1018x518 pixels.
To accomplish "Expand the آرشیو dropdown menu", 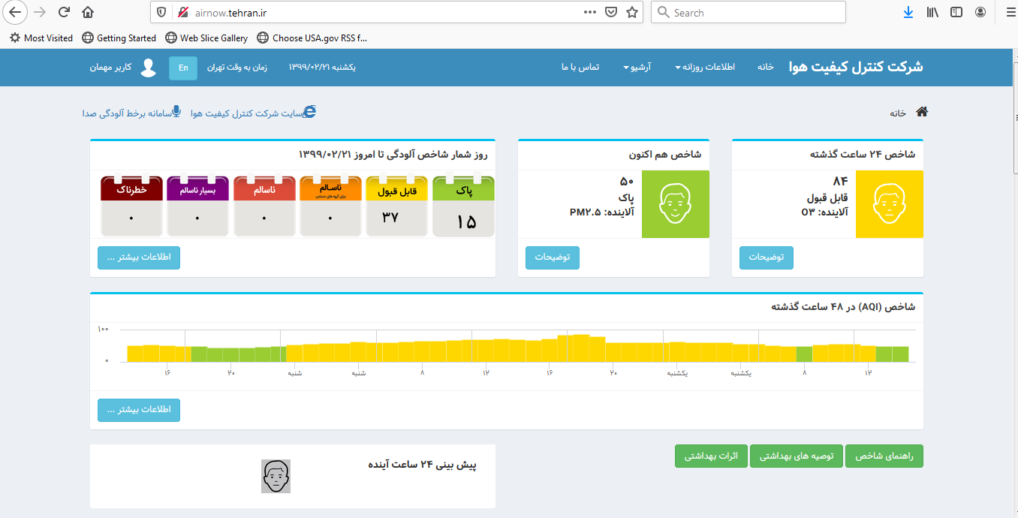I will tap(636, 68).
